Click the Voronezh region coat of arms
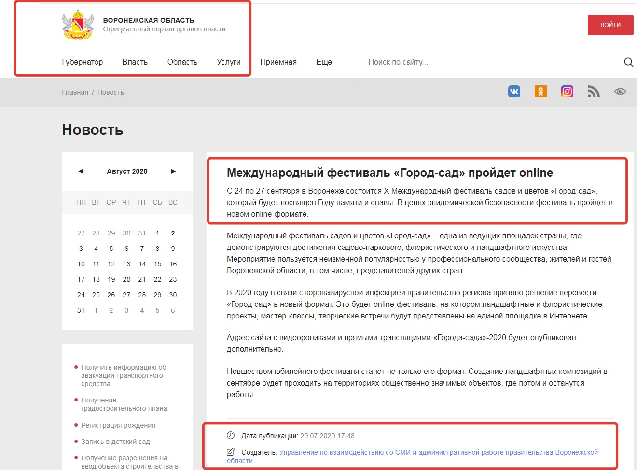Screen dimensions: 637x470 (x=78, y=25)
